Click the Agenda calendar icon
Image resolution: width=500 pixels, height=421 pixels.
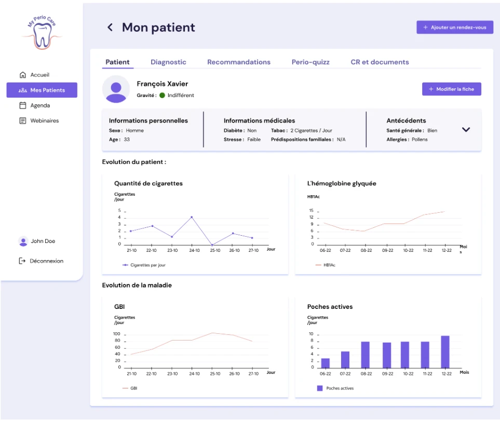point(23,105)
